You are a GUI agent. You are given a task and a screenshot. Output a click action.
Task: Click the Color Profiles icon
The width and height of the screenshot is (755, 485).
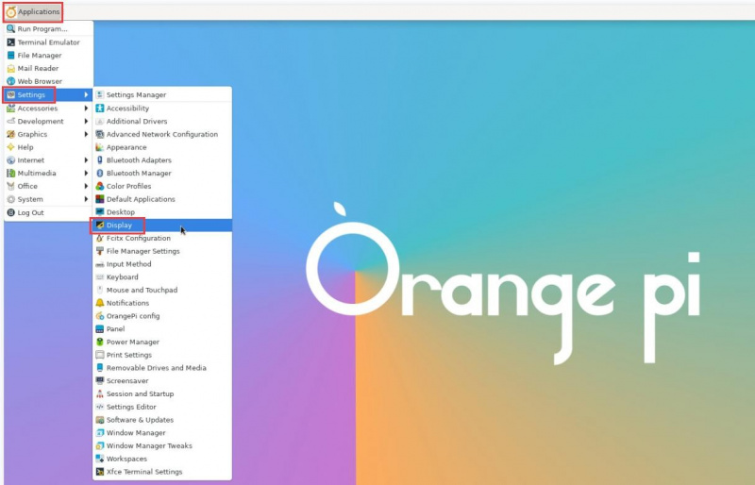click(x=100, y=187)
